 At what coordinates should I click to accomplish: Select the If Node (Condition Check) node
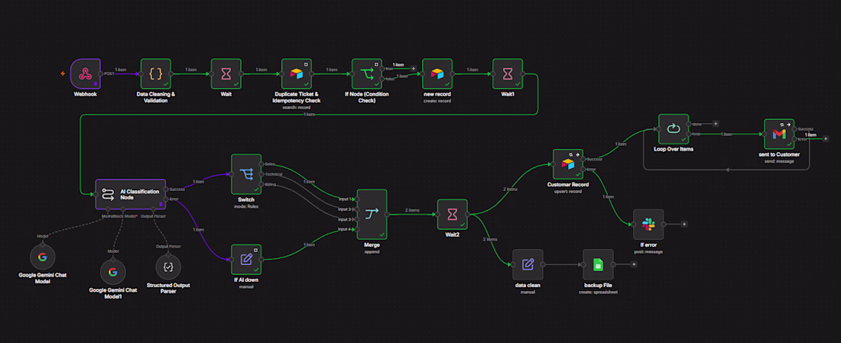pos(367,74)
